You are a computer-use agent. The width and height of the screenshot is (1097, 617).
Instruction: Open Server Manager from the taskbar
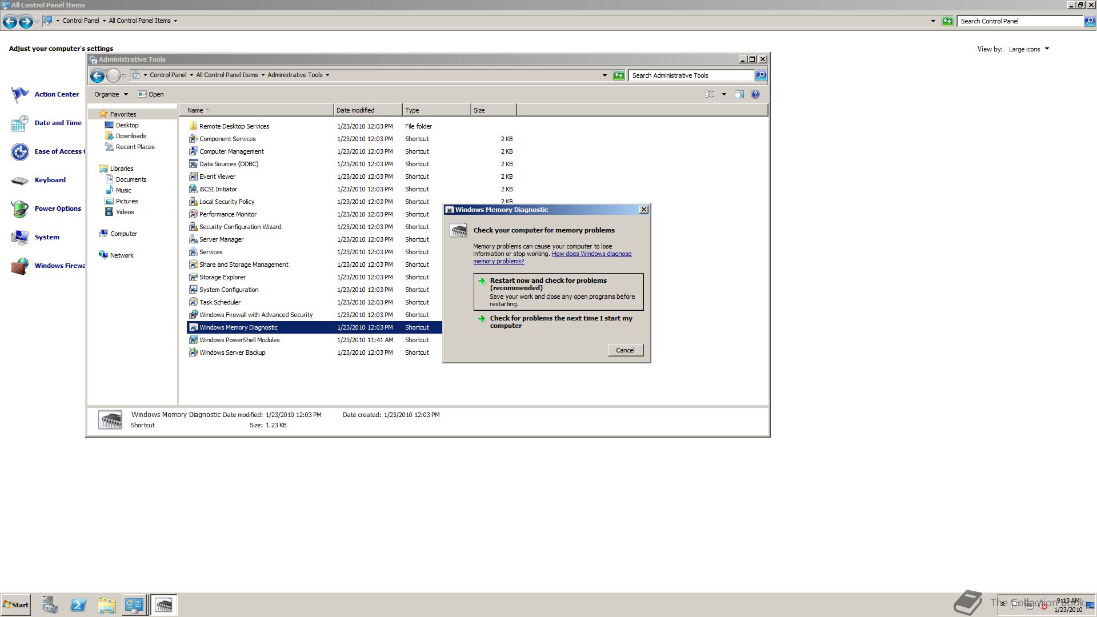coord(50,605)
